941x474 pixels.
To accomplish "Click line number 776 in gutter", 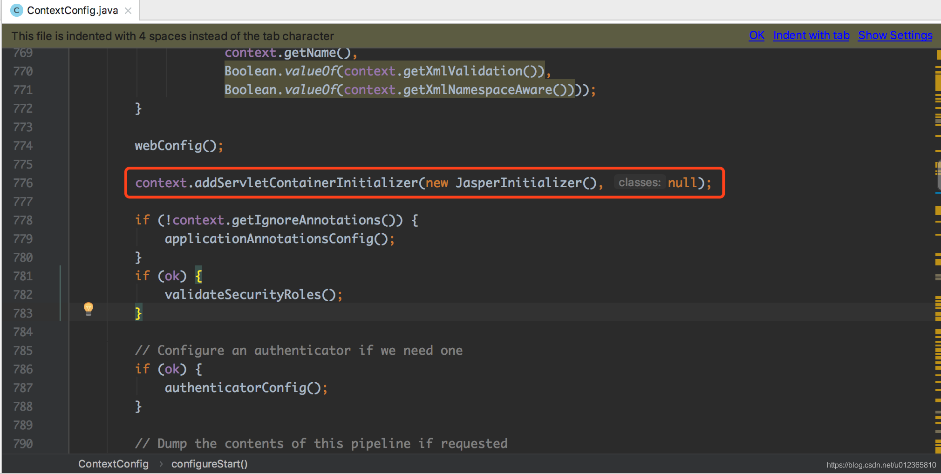I will [x=23, y=183].
